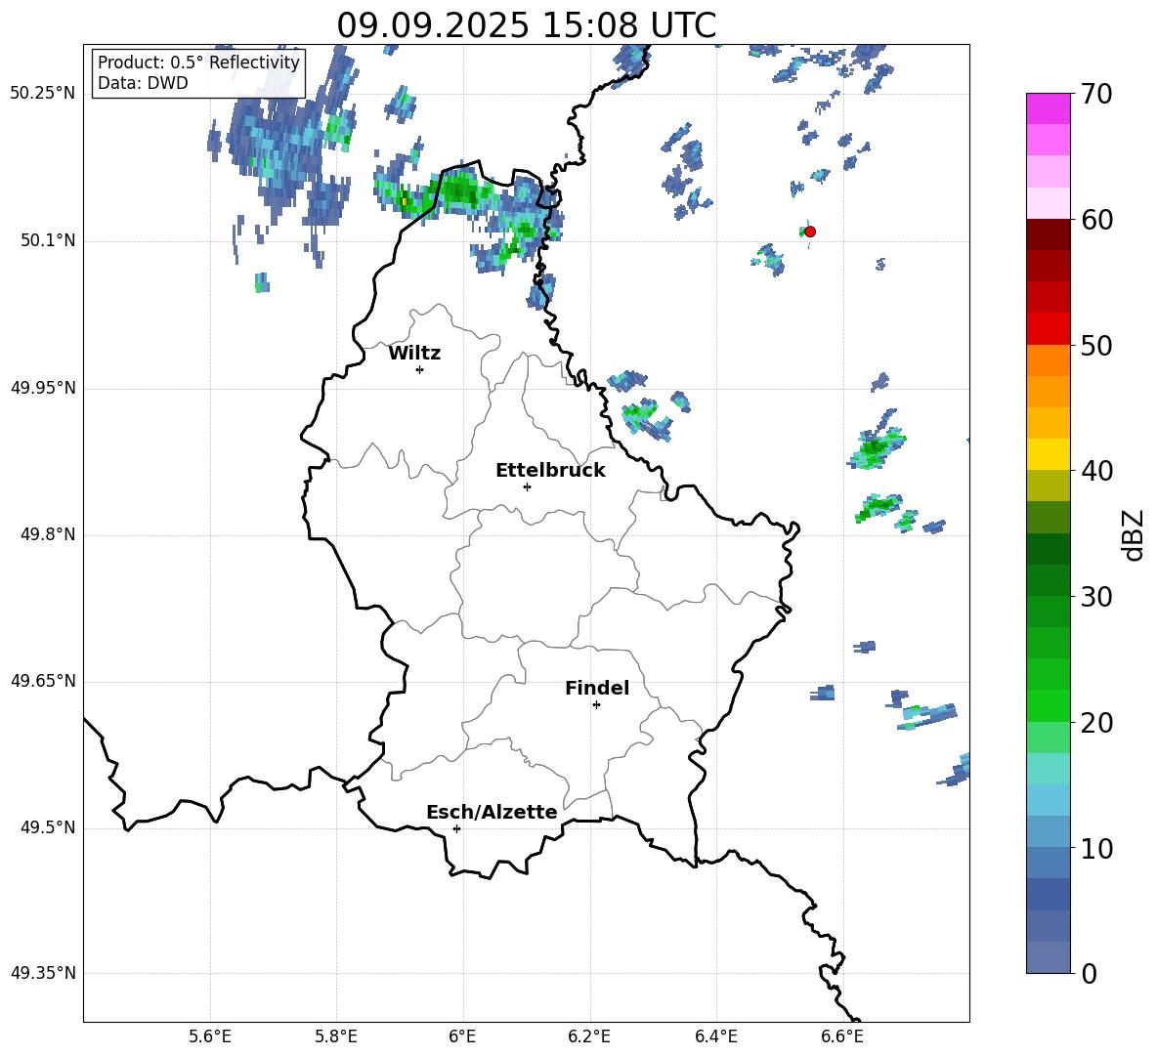Click the Wiltz station cross marker

(420, 369)
